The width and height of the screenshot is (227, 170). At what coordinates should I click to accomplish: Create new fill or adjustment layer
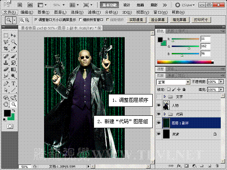pyautogui.click(x=194, y=166)
